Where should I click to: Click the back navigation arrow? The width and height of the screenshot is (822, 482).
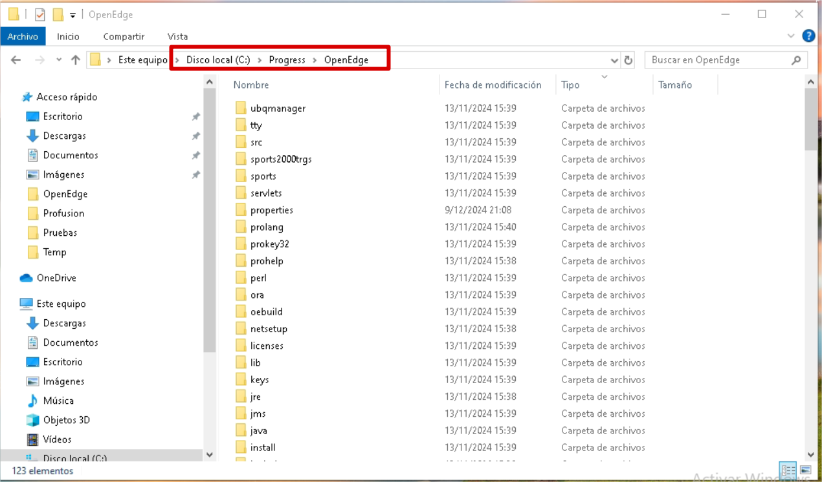pyautogui.click(x=16, y=60)
